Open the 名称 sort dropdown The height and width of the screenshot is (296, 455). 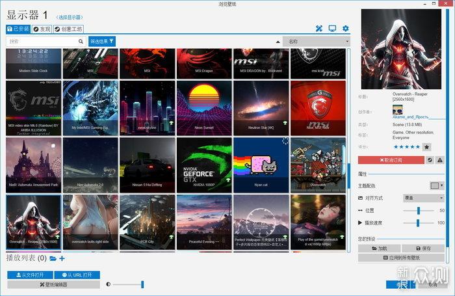coord(317,42)
